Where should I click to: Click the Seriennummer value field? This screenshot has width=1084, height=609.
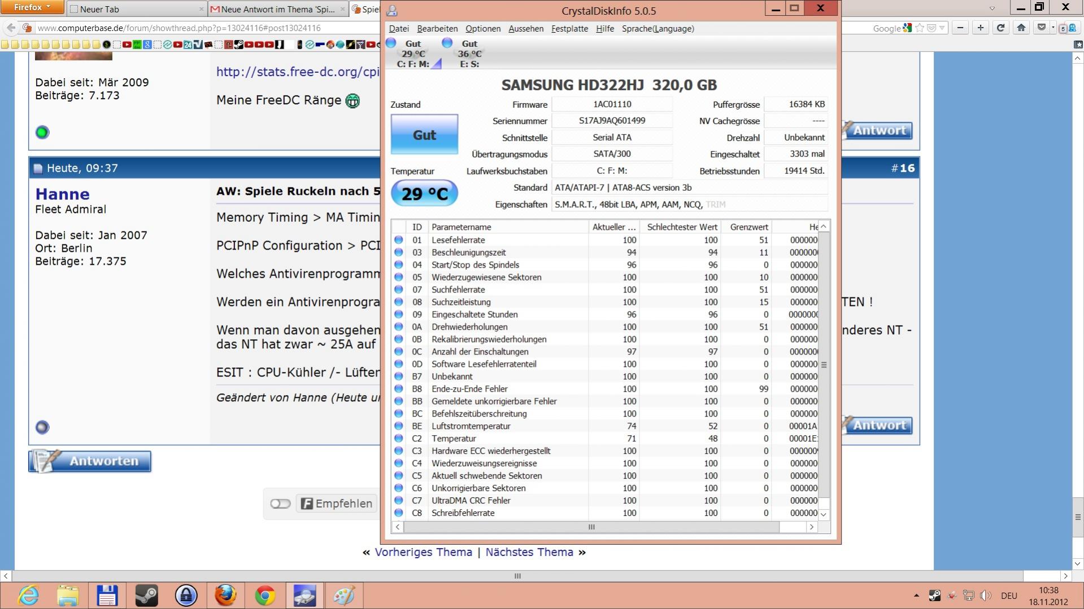pyautogui.click(x=612, y=121)
